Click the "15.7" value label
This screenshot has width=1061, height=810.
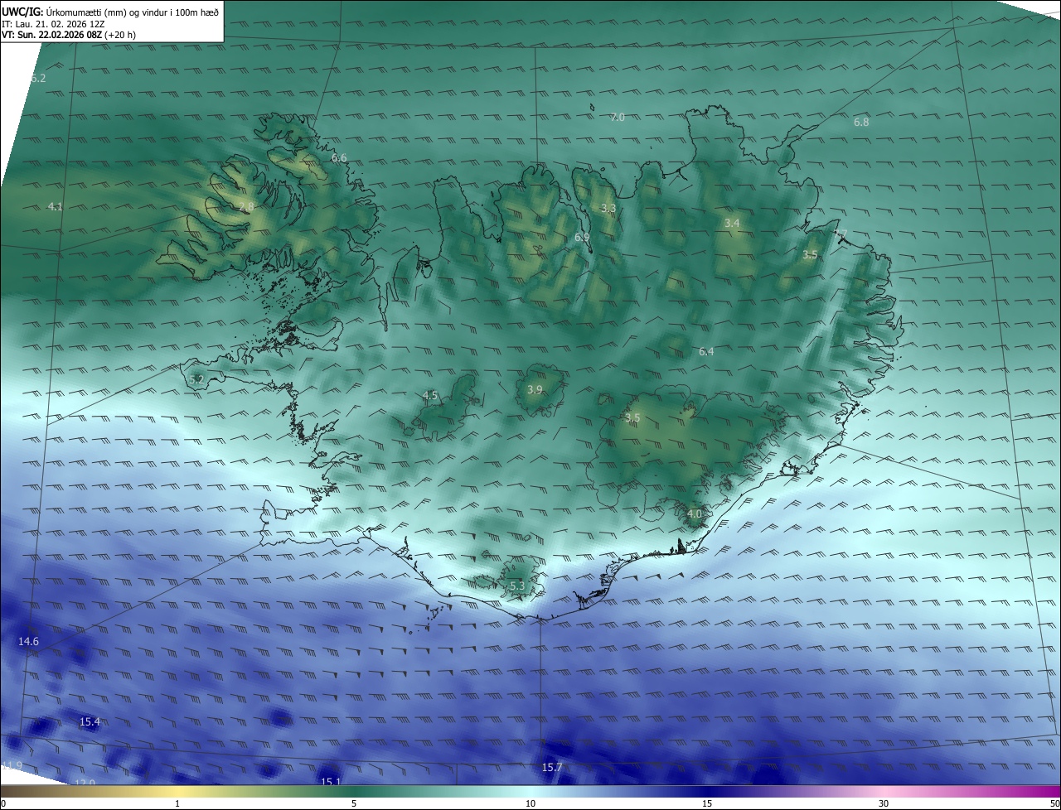coord(552,768)
